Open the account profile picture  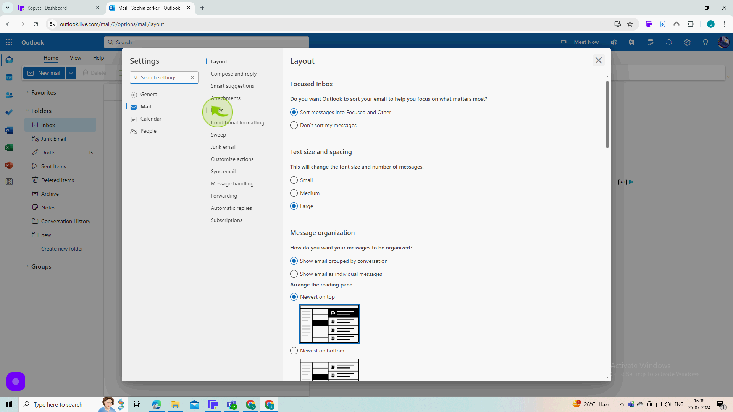(x=723, y=42)
